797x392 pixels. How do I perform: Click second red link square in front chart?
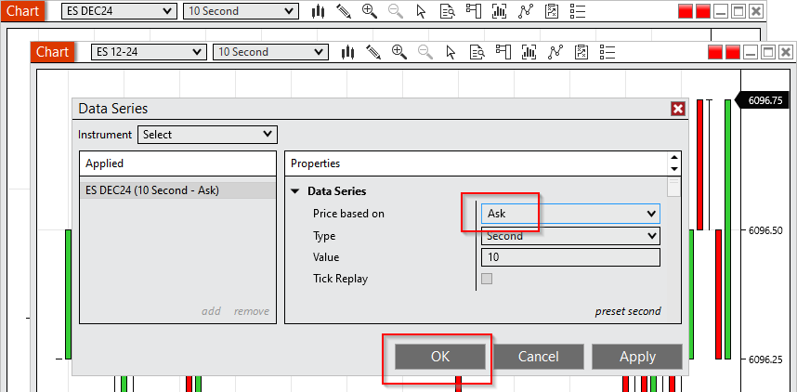click(733, 52)
